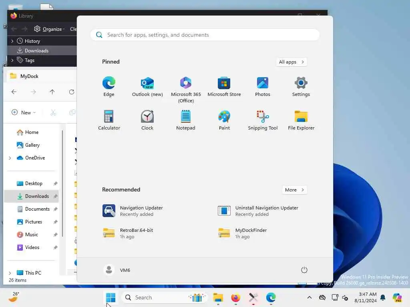
Task: Open weather widget showing 26°
Action: click(14, 297)
